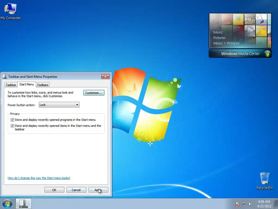
Task: Switch to the Toolbars tab
Action: [43, 85]
